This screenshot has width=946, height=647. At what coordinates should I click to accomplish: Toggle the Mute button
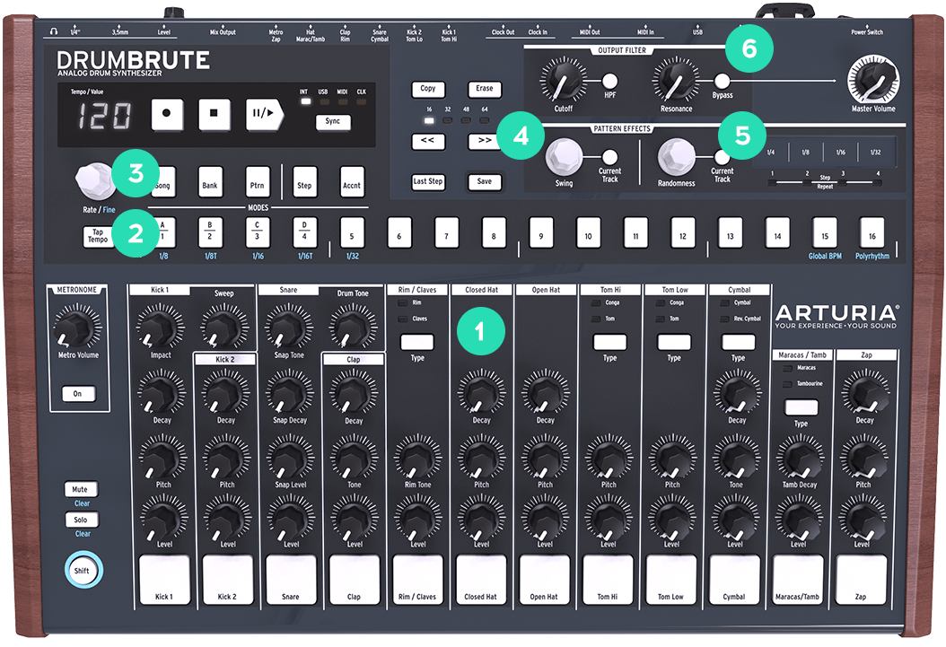coord(81,489)
